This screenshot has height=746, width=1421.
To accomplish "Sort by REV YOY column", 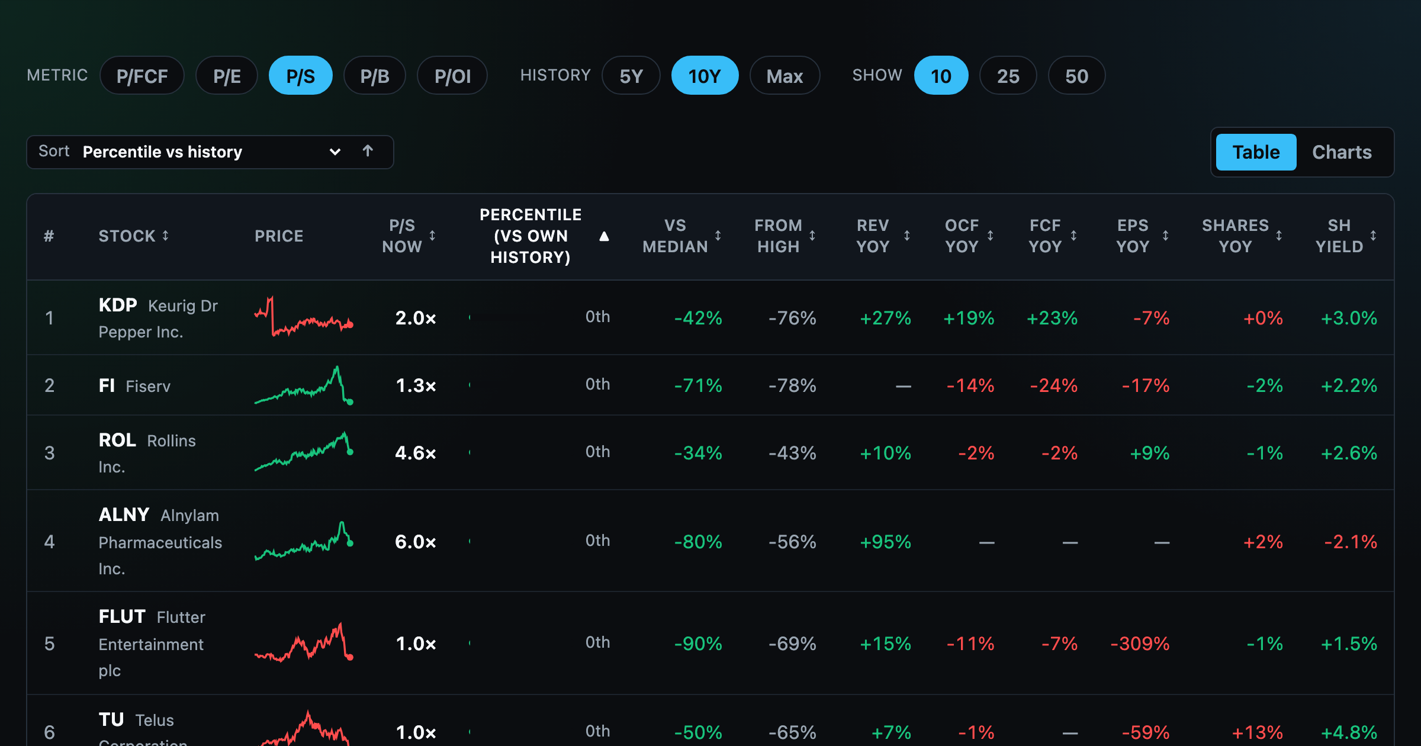I will pyautogui.click(x=883, y=236).
